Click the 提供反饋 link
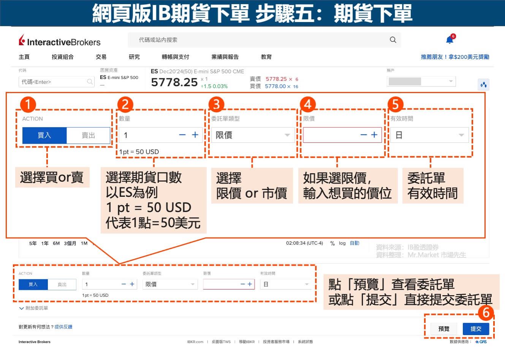 tap(63, 327)
